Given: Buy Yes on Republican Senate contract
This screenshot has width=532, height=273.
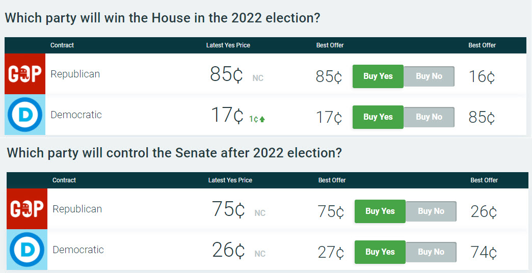Looking at the screenshot, I should click(380, 211).
